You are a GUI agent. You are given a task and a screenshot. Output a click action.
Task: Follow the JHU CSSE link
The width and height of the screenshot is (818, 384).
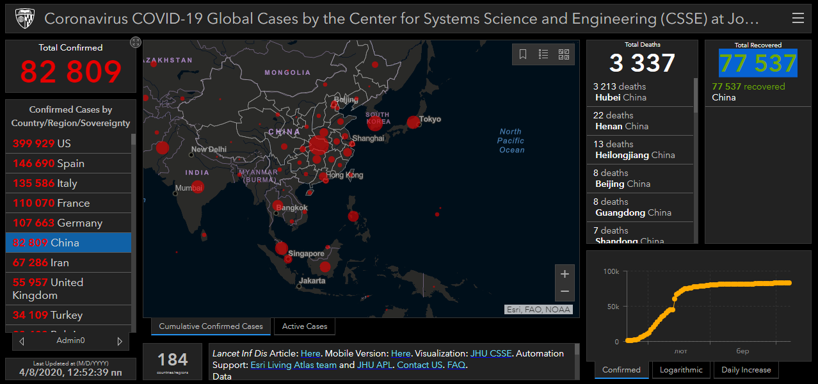coord(491,353)
